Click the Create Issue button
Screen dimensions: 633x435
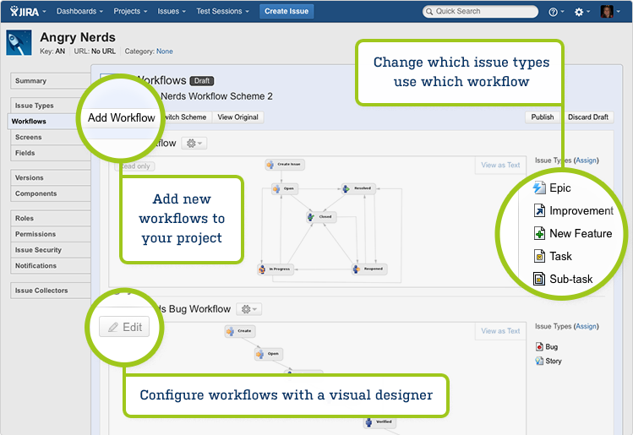click(x=286, y=11)
